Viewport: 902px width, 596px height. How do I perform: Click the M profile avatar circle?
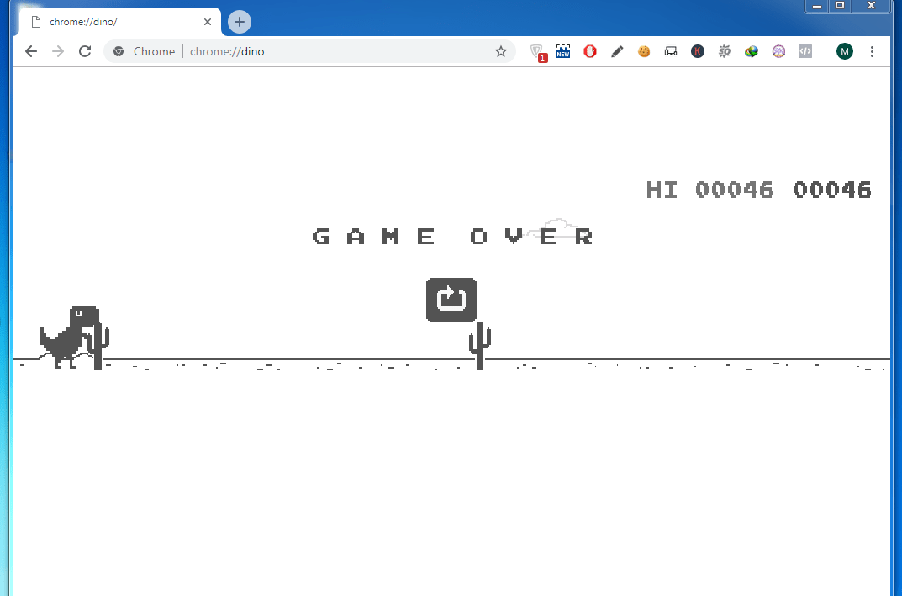[845, 51]
